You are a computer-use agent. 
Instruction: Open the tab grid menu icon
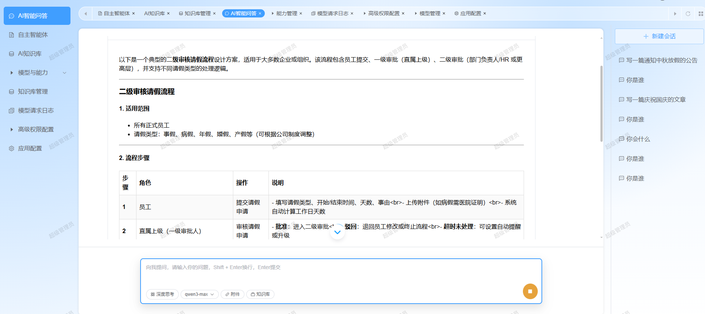point(701,14)
